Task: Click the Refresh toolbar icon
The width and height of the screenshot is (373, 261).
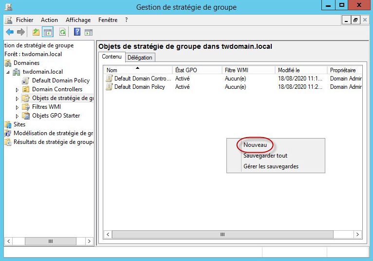Action: (62, 32)
